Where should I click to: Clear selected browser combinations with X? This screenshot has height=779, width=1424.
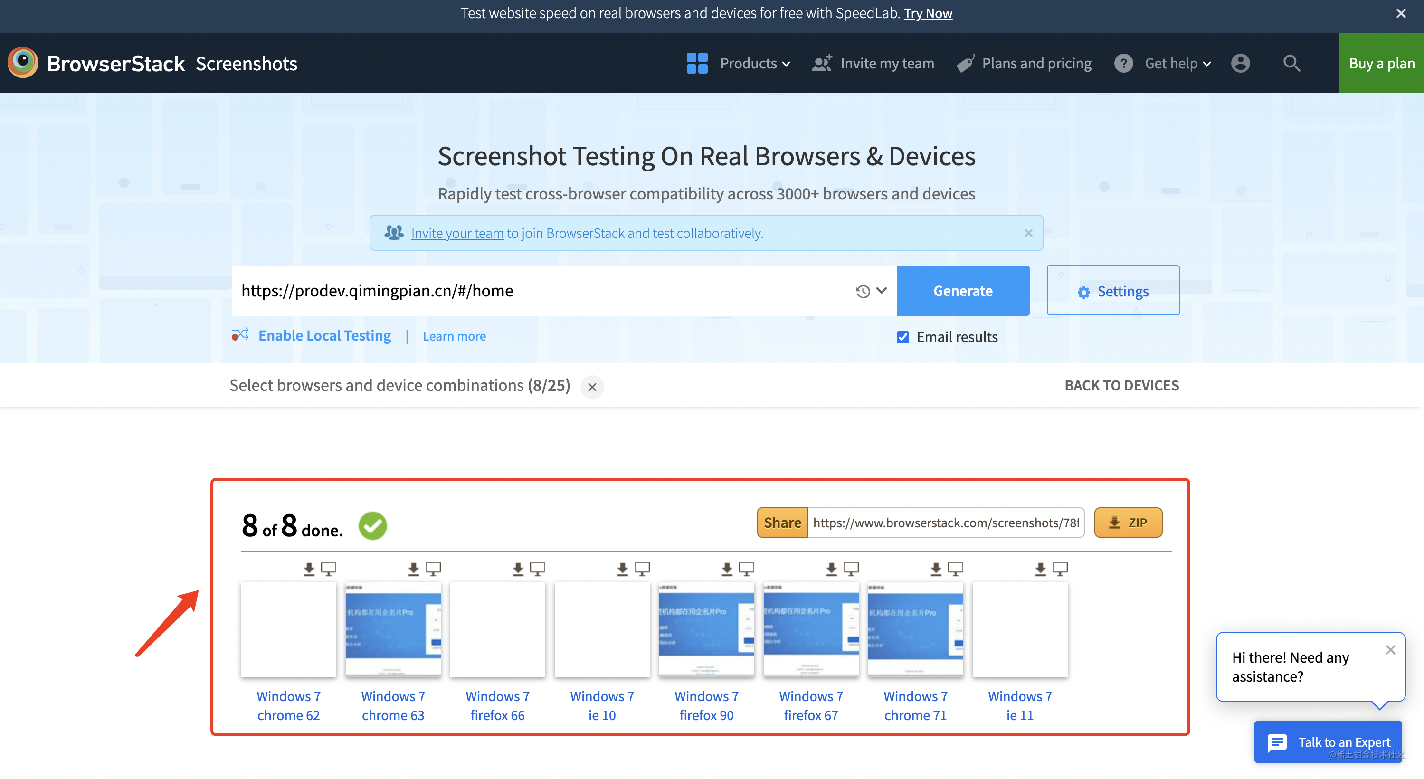[x=592, y=387]
